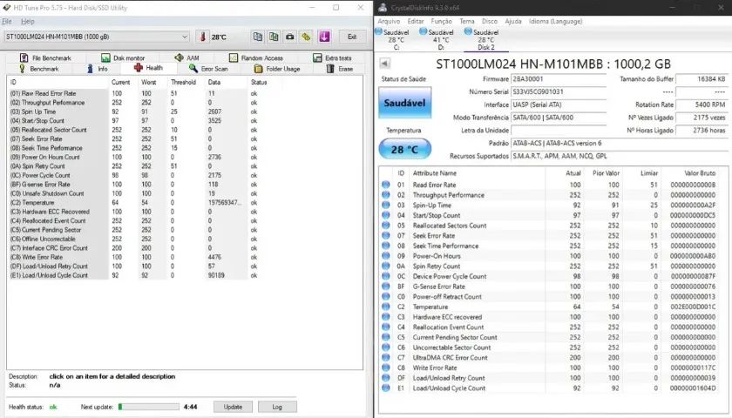Viewport: 732px width, 418px height.
Task: Click status icon for Write Error Rate
Action: 385,367
